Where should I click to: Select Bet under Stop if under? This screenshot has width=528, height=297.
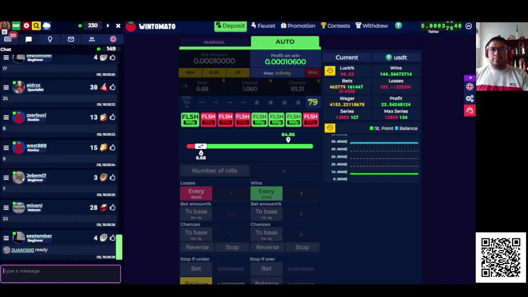pyautogui.click(x=196, y=269)
